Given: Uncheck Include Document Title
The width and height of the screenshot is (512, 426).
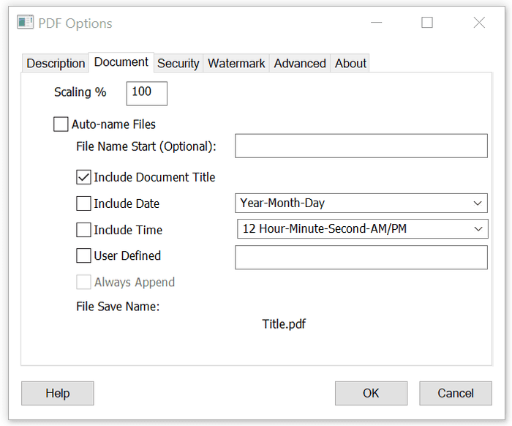Looking at the screenshot, I should (83, 177).
